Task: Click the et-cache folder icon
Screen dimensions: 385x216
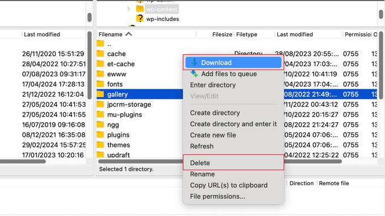Action: coord(100,64)
